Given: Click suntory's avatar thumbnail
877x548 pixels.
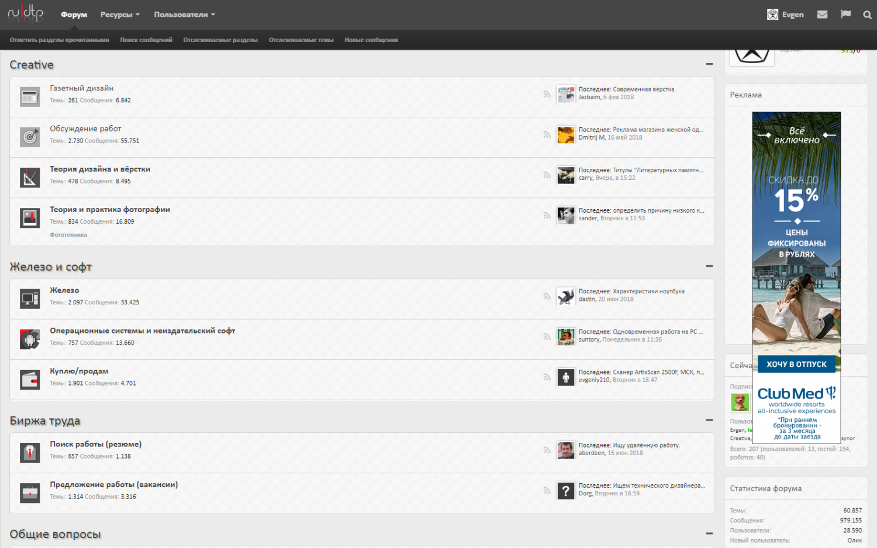Looking at the screenshot, I should pyautogui.click(x=565, y=337).
